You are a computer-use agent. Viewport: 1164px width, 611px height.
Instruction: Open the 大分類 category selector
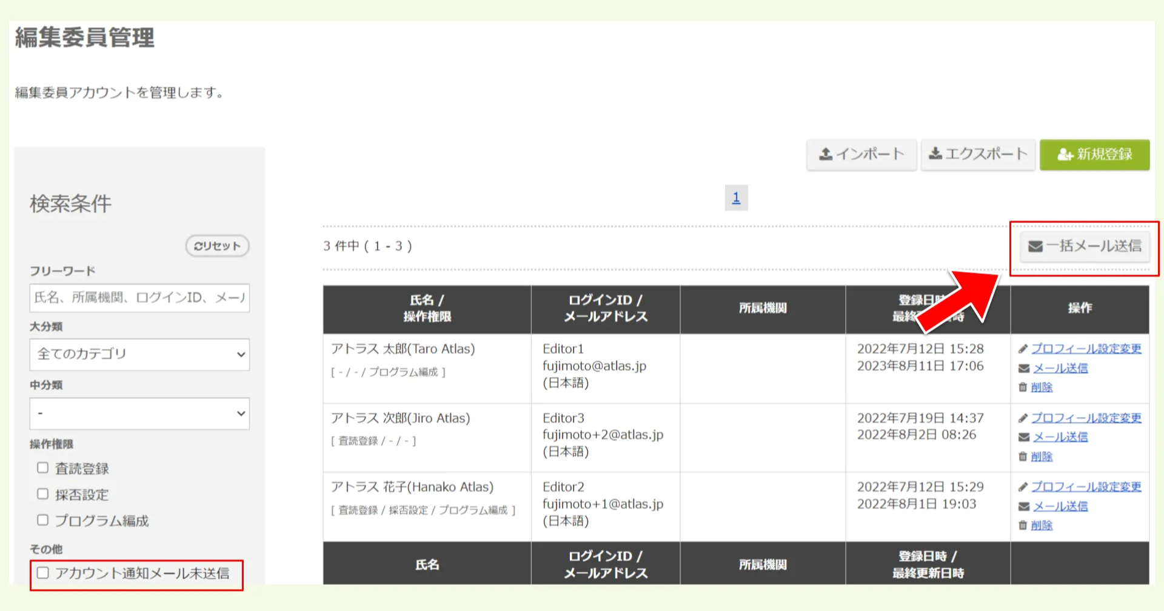tap(139, 354)
